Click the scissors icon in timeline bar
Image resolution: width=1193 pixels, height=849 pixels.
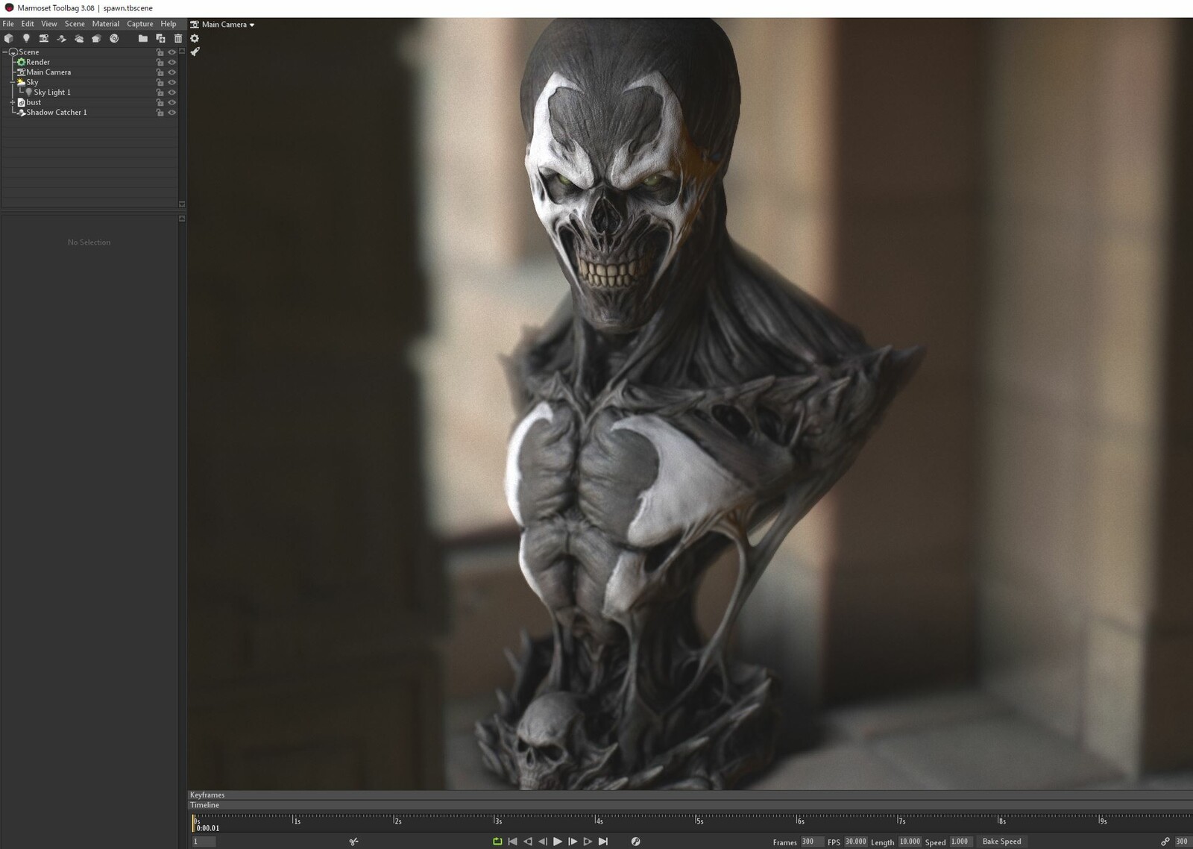(x=353, y=842)
